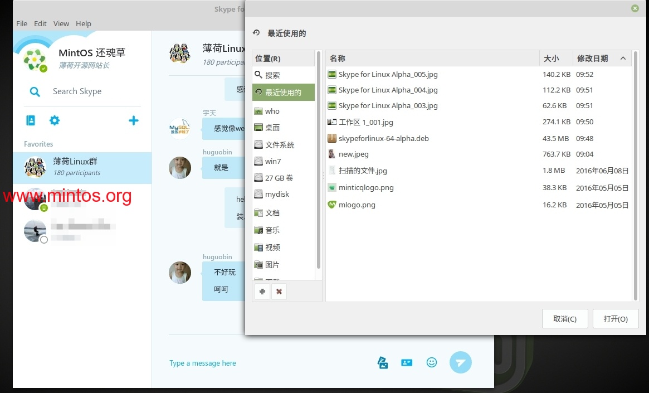649x393 pixels.
Task: Open the File menu
Action: [x=22, y=23]
